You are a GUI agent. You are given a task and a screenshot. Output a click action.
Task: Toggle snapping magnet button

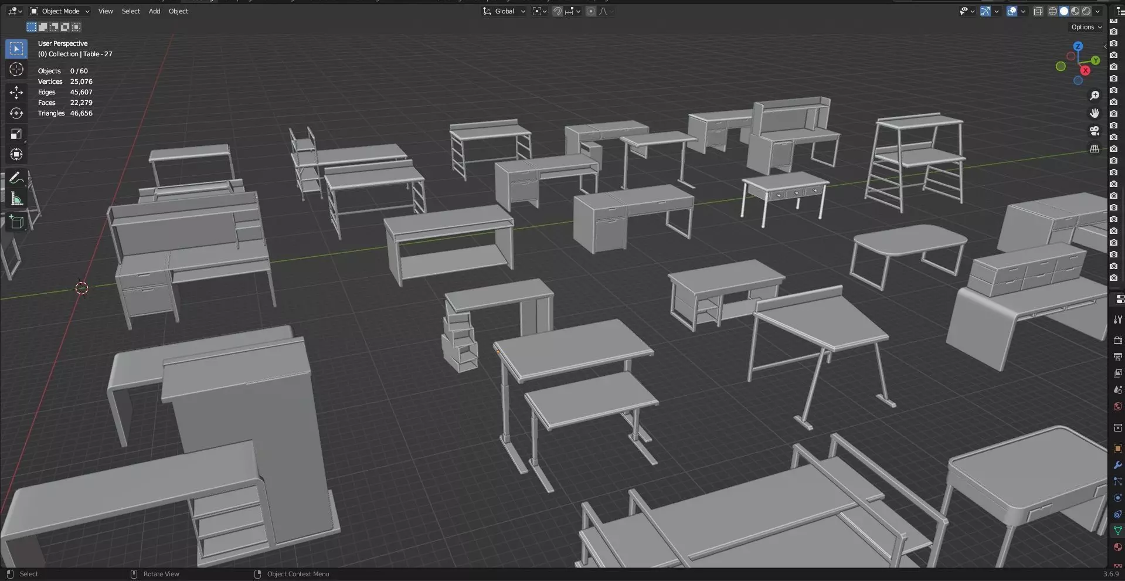pyautogui.click(x=558, y=11)
